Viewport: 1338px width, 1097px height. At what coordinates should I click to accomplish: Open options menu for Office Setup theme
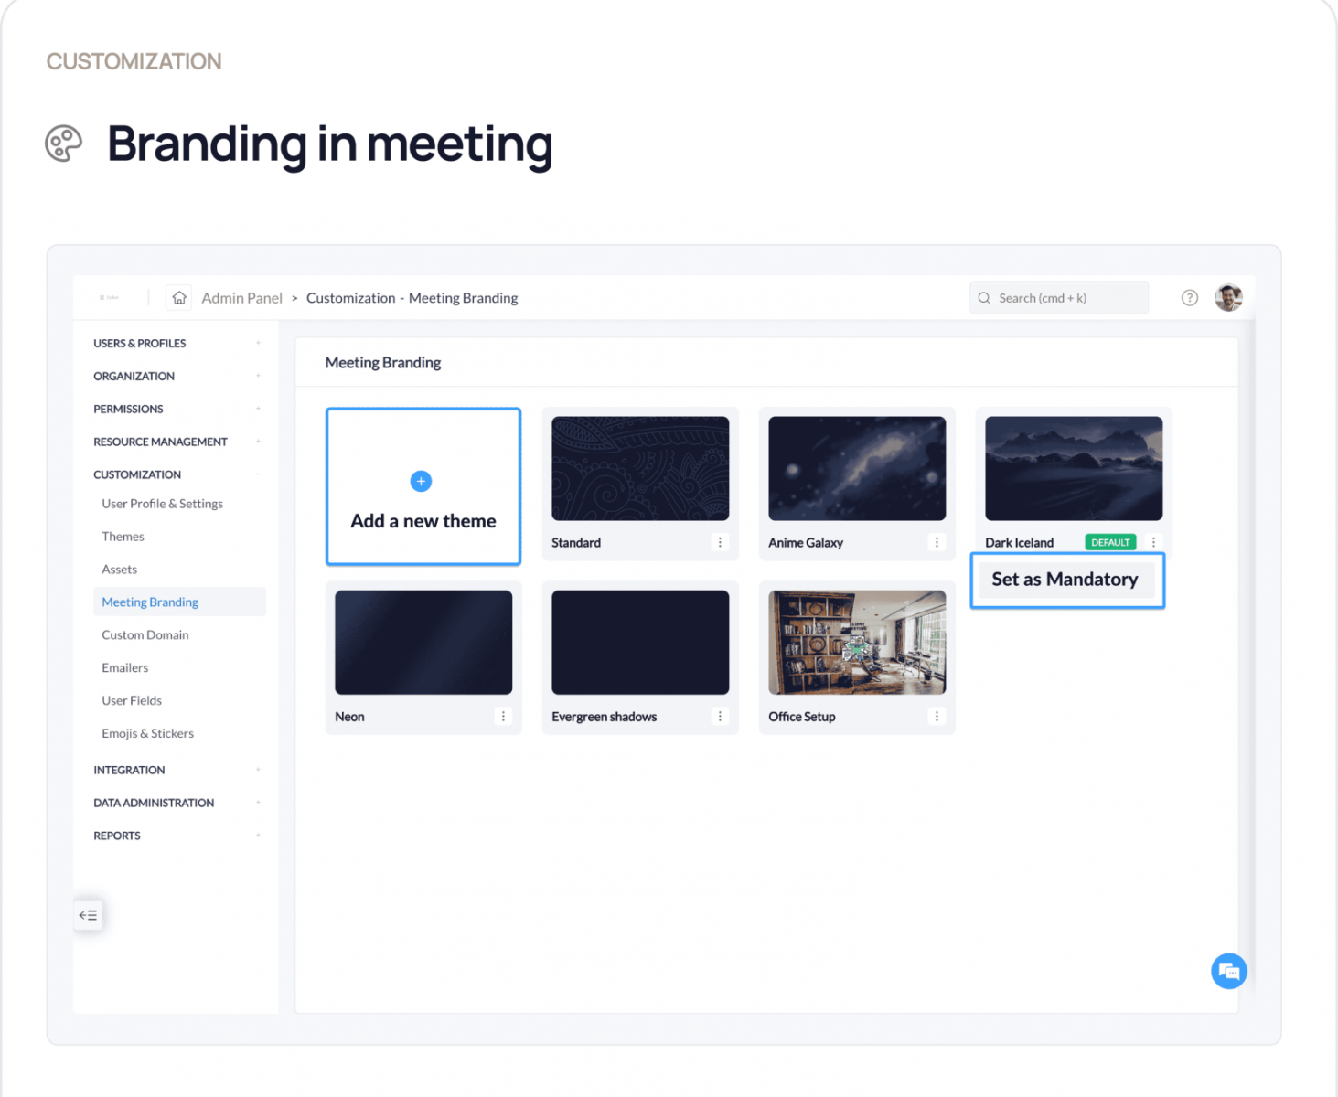[937, 717]
